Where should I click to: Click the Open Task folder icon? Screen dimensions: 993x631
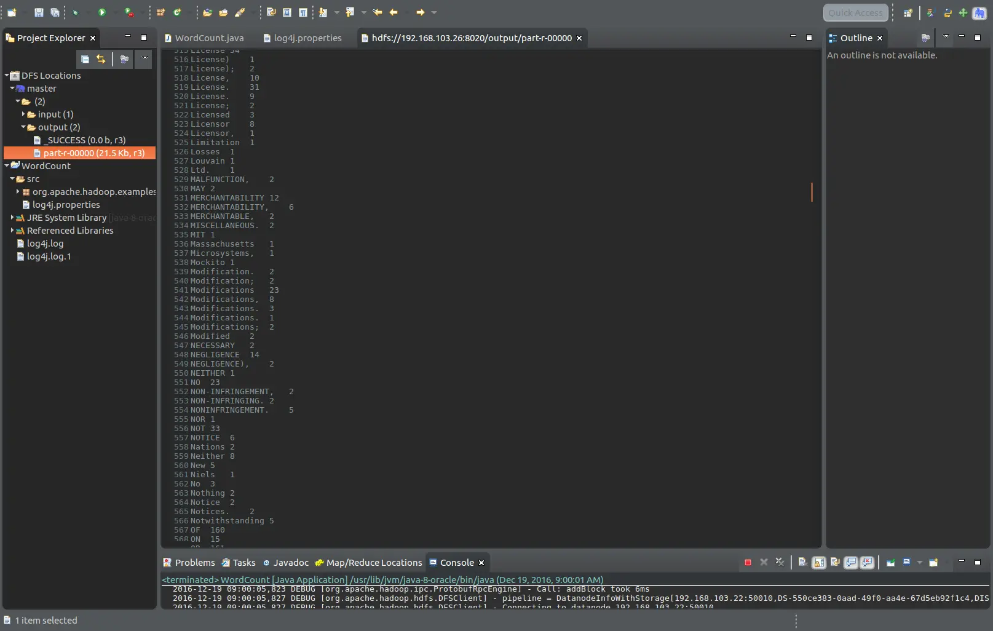tap(223, 12)
